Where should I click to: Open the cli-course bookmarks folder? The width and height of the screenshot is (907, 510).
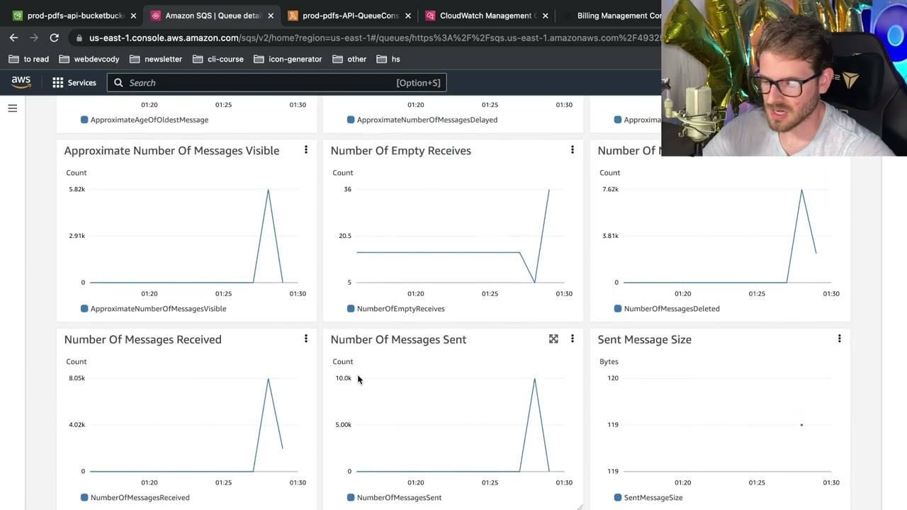[x=218, y=59]
